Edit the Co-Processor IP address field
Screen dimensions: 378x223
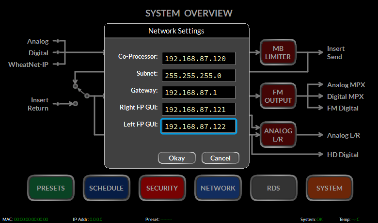198,58
